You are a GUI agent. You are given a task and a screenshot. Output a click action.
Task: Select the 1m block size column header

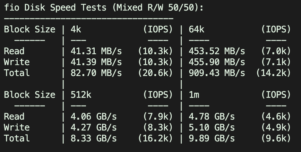194,95
